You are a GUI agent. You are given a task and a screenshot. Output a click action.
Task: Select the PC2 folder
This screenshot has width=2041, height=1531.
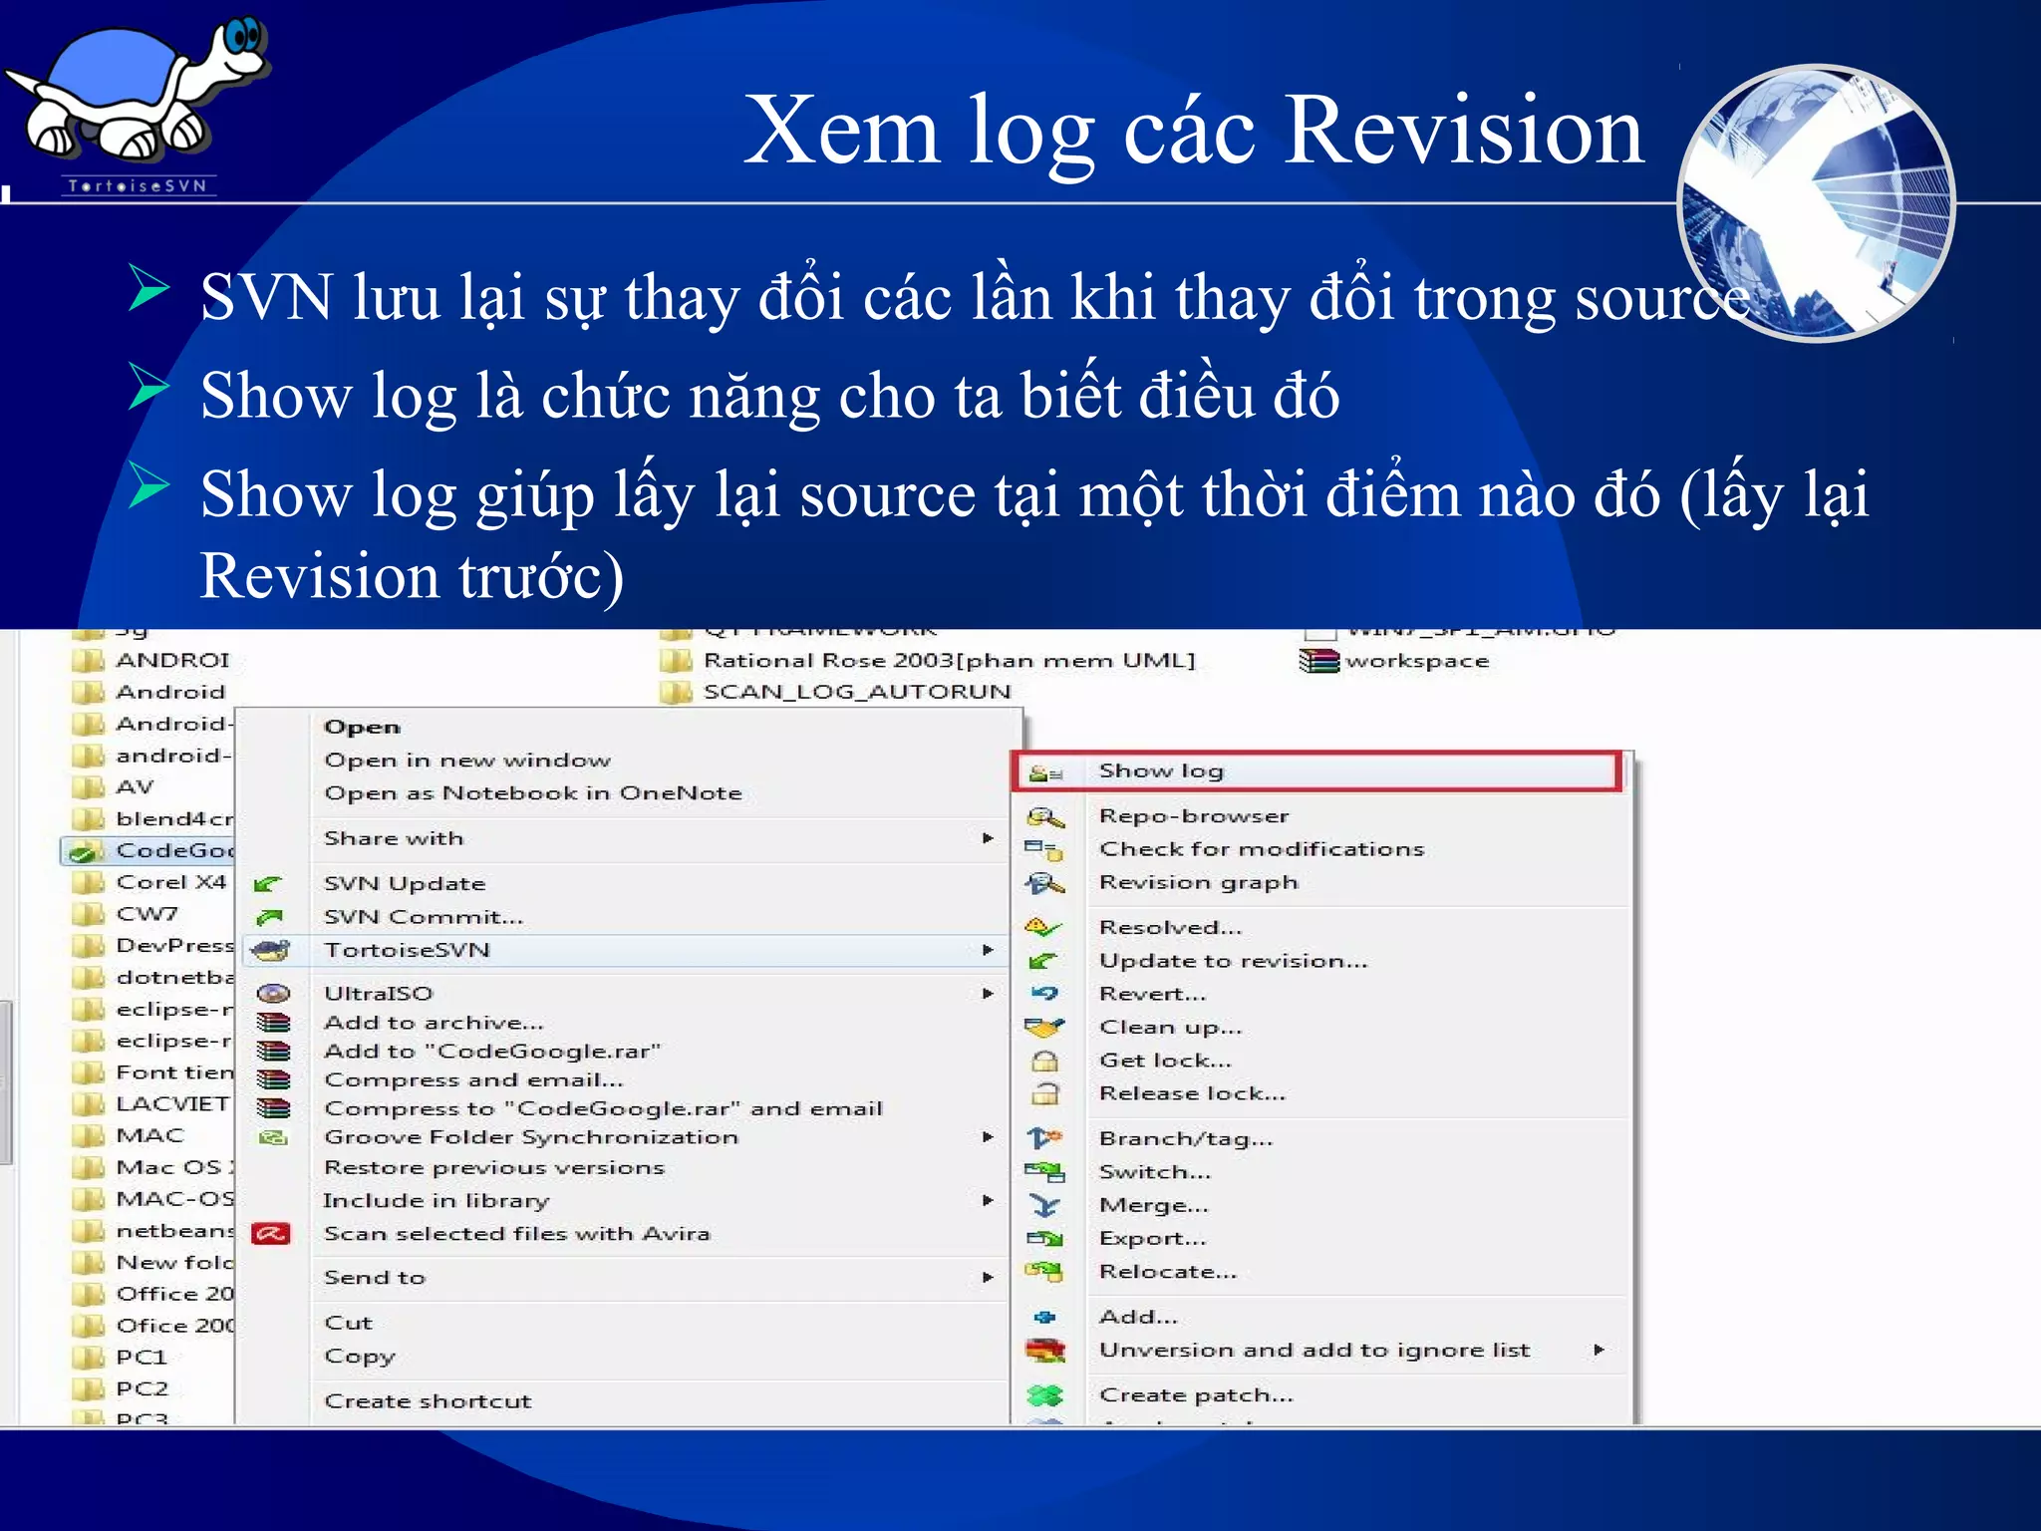(121, 1389)
